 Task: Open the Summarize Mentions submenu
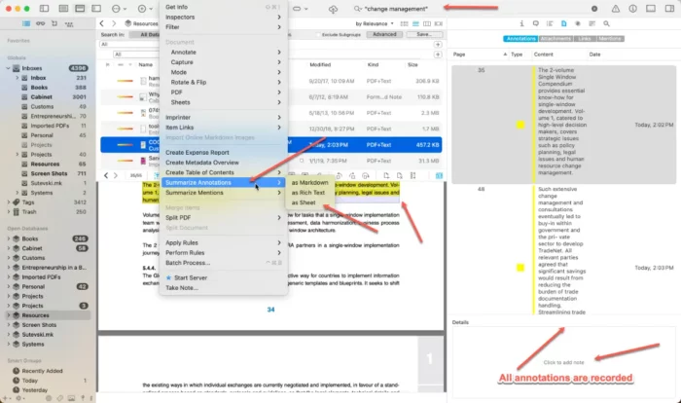tap(223, 193)
